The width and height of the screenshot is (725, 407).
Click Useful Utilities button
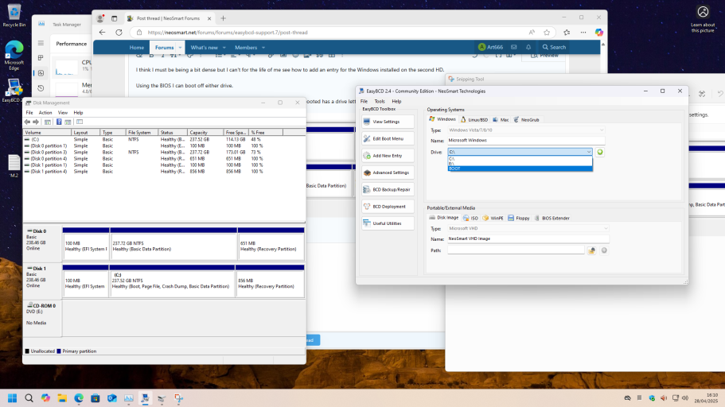point(388,223)
